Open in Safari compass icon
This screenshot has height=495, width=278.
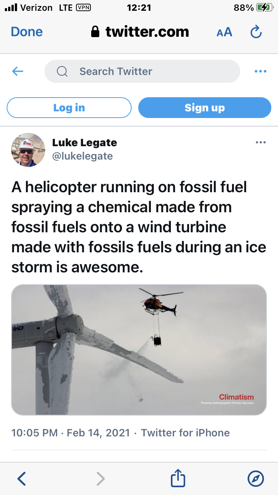pos(256,479)
